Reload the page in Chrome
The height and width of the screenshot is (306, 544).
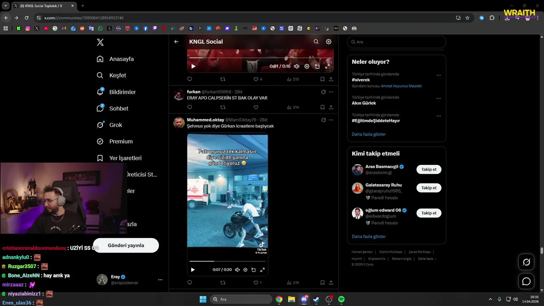click(x=26, y=18)
